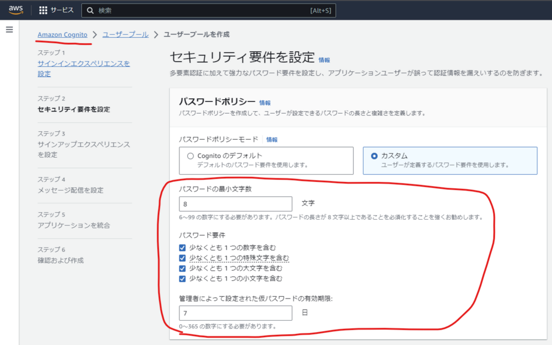
Task: Click the search magnifier icon
Action: click(90, 11)
